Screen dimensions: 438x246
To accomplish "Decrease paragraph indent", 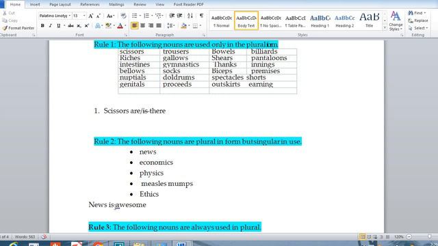I will 172,16.
